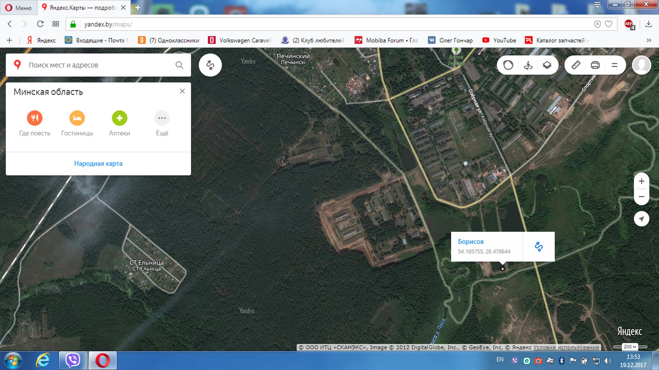The height and width of the screenshot is (370, 659).
Task: Click the user profile avatar
Action: point(641,65)
